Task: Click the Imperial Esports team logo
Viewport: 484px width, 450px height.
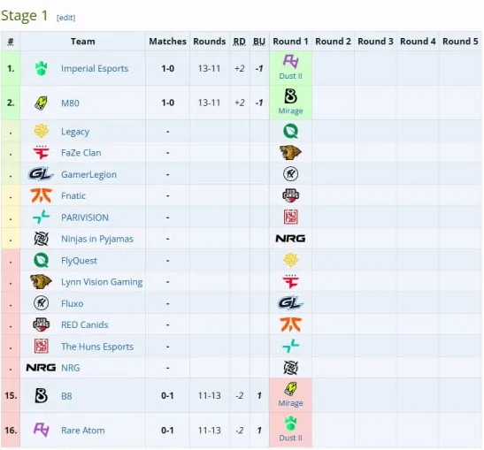Action: tap(41, 68)
